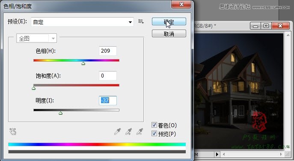The height and width of the screenshot is (161, 294).
Task: Click the lightness value field -37
Action: 108,100
